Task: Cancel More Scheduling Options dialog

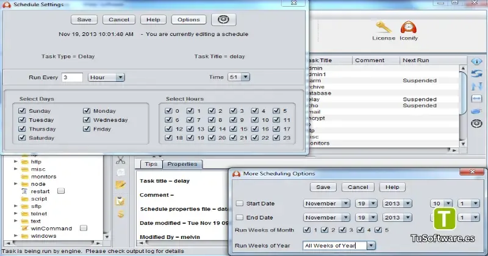Action: (x=358, y=187)
